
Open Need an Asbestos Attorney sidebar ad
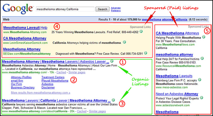[x=177, y=94]
